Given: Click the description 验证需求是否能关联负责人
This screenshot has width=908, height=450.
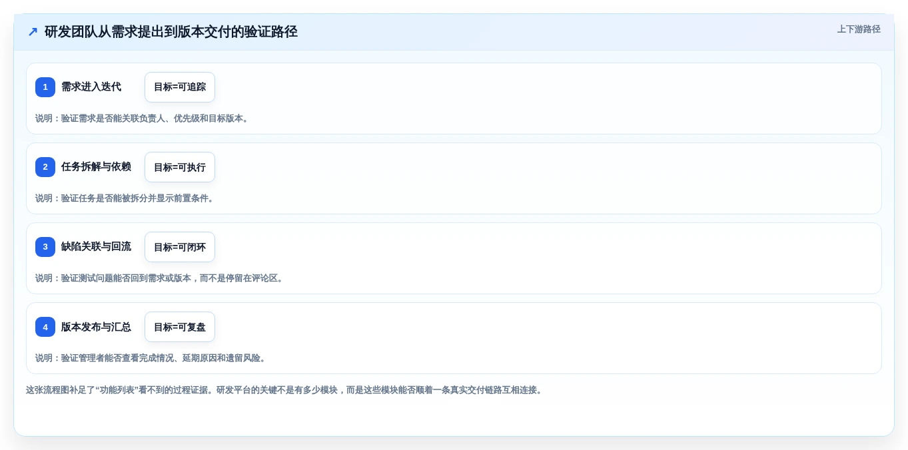Looking at the screenshot, I should (143, 118).
